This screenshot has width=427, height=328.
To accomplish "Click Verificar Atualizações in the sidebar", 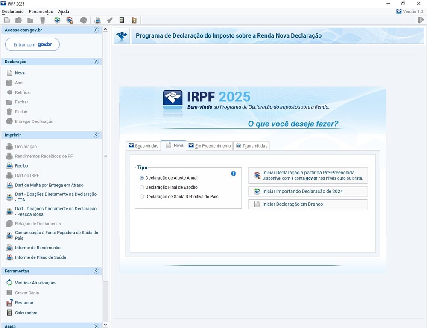I will (x=35, y=283).
